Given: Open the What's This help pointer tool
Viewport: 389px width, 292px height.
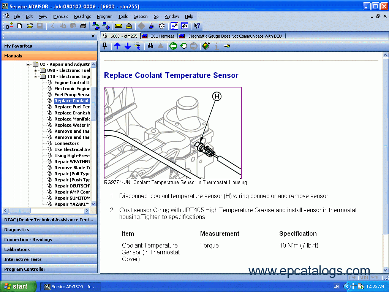Looking at the screenshot, I should [x=197, y=26].
